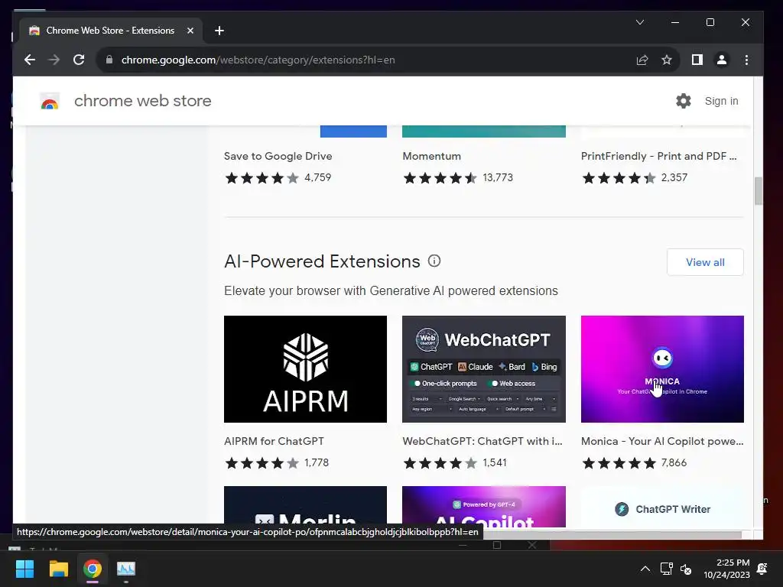Click the padlock site info icon
This screenshot has height=587, width=783.
(x=109, y=60)
